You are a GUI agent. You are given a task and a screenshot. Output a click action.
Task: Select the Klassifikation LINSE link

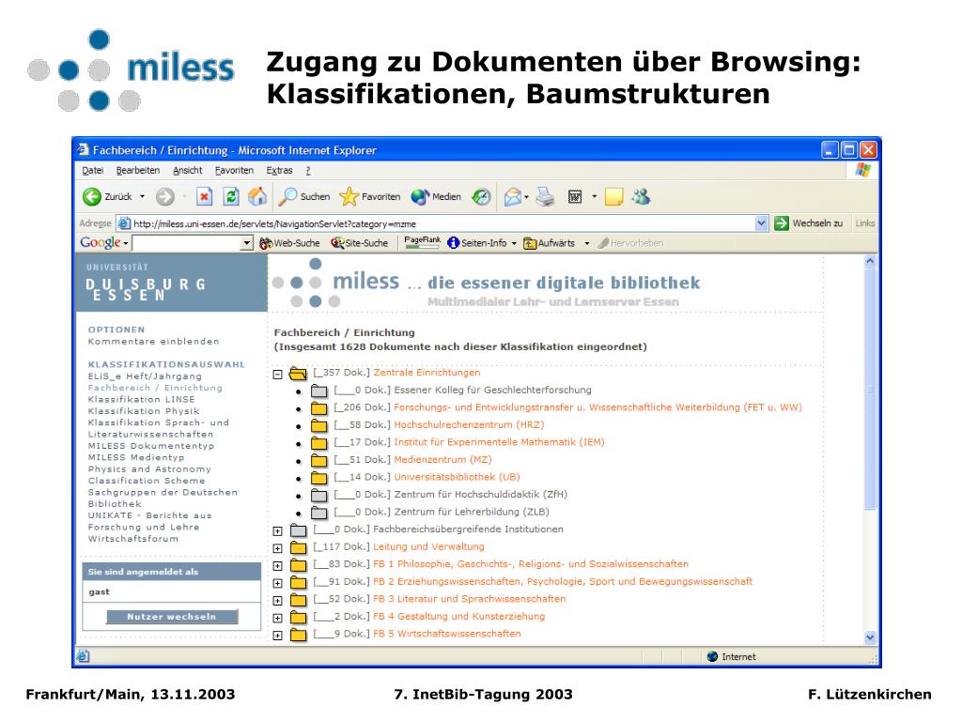point(141,399)
